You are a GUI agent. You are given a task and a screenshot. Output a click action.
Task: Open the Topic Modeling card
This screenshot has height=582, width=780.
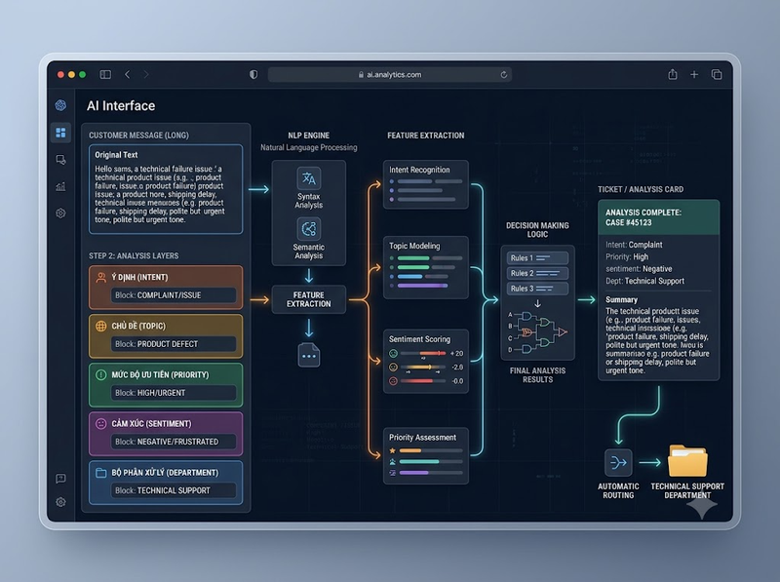(x=426, y=268)
